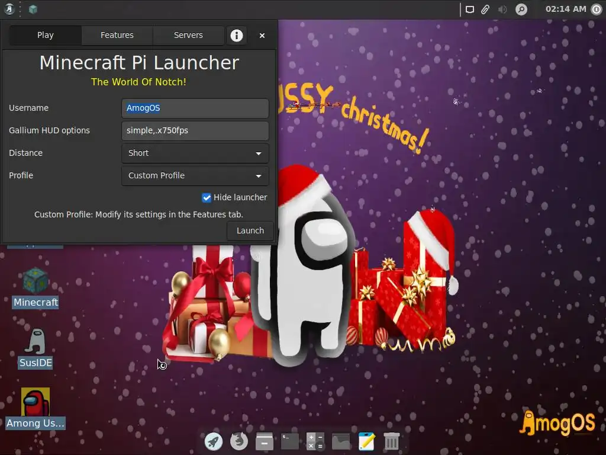Screen dimensions: 606x455
Task: Switch to the Features tab
Action: coord(117,35)
